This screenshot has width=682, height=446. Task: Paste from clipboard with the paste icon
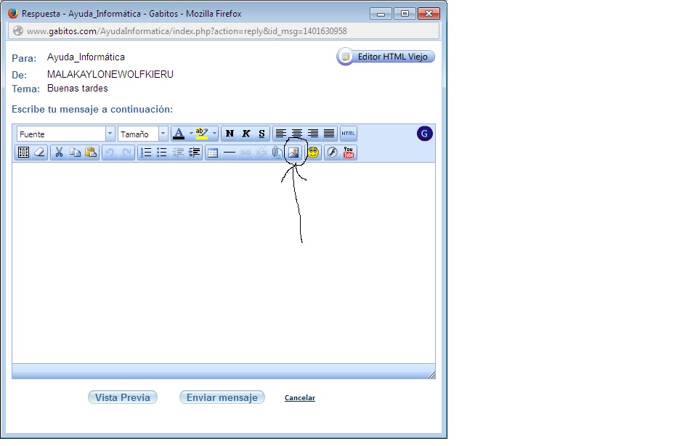pyautogui.click(x=91, y=153)
